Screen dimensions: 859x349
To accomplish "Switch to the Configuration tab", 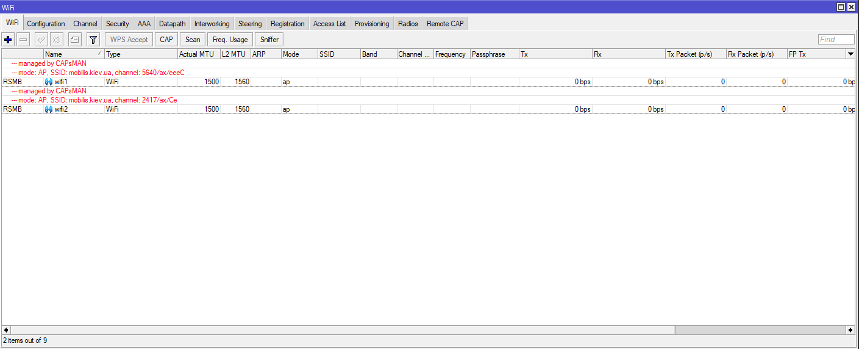I will pos(46,24).
